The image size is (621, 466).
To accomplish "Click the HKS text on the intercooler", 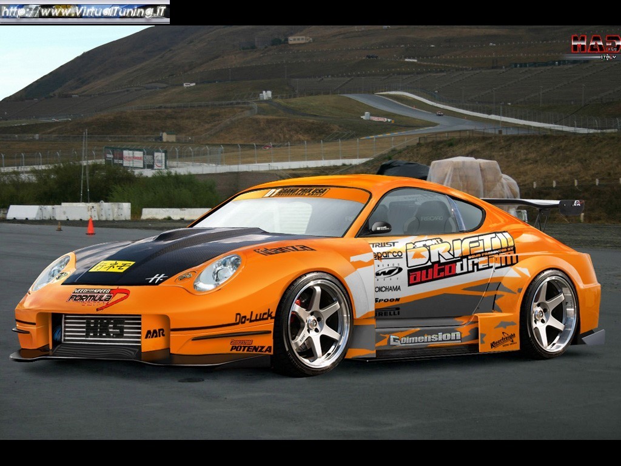I will (x=104, y=328).
